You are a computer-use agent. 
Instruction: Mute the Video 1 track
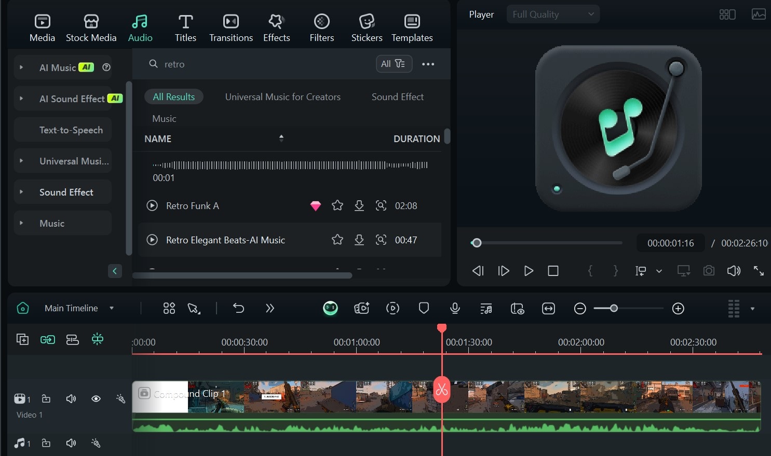[x=71, y=399]
